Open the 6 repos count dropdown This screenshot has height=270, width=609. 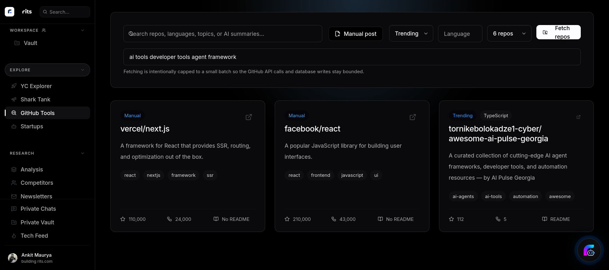coord(509,34)
